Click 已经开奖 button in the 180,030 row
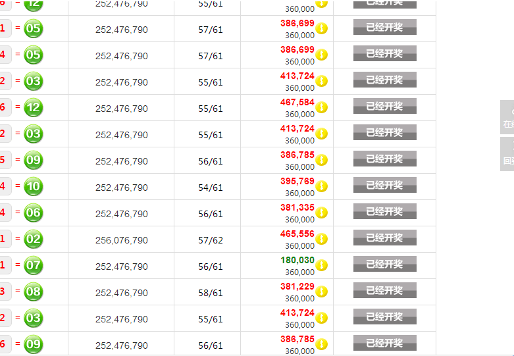Screen dimensions: 514x356 [x=385, y=264]
